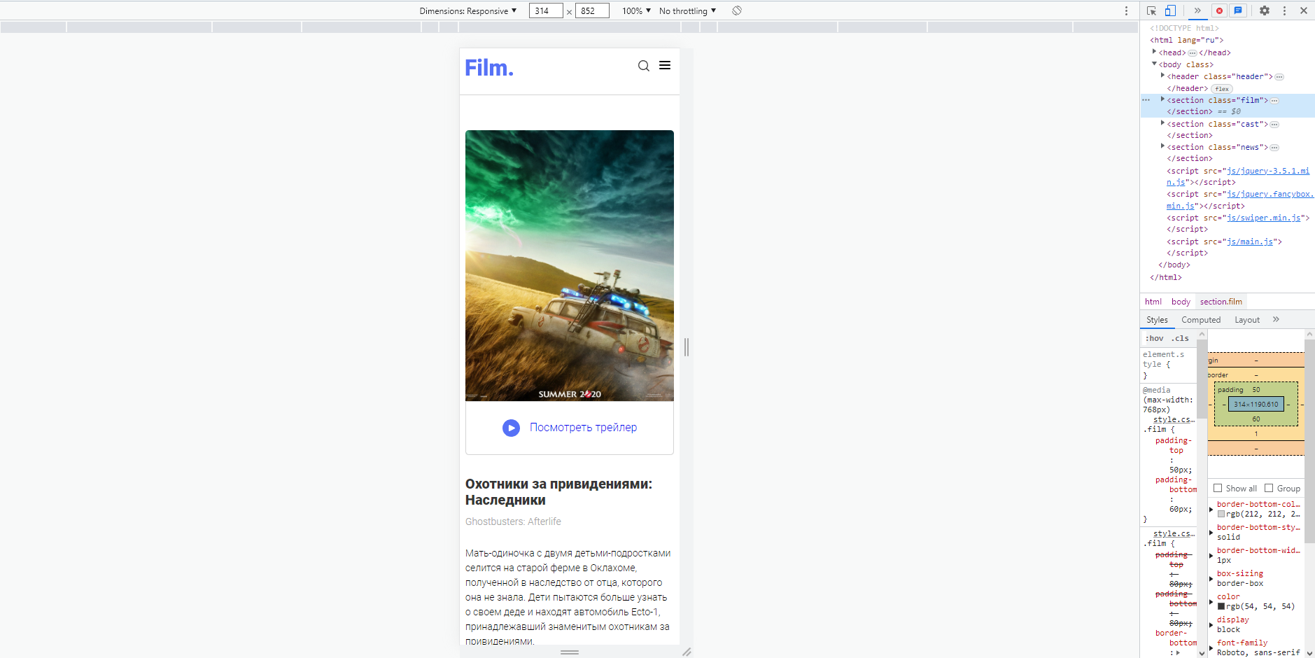Switch to the Computed tab
1315x658 pixels.
pyautogui.click(x=1200, y=319)
